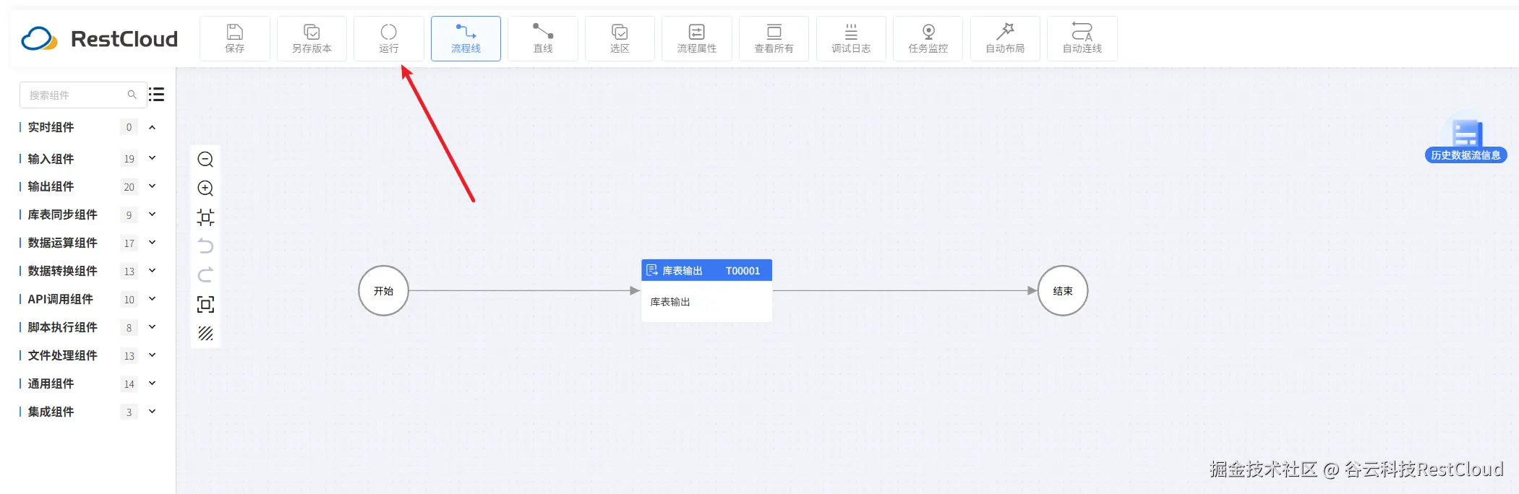Screen dimensions: 1519x494
Task: Open 任务监控 task monitor
Action: (928, 38)
